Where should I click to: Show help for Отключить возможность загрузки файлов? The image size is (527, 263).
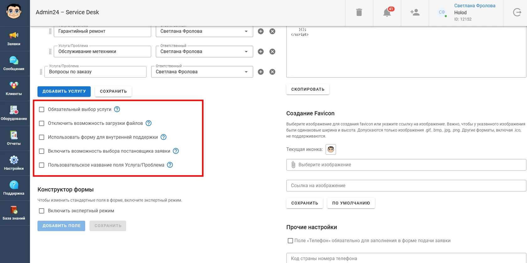[149, 123]
